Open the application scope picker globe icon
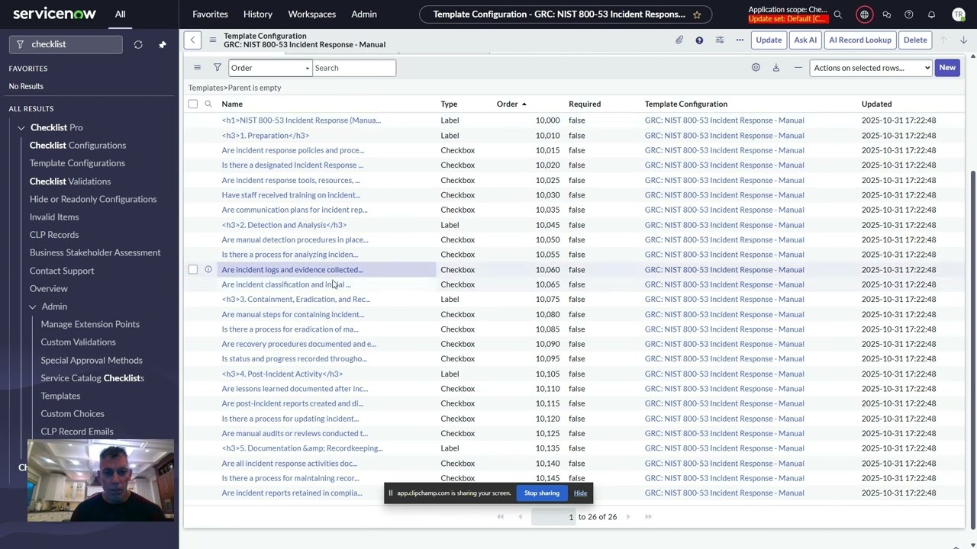Screen dimensions: 977x549 point(864,14)
